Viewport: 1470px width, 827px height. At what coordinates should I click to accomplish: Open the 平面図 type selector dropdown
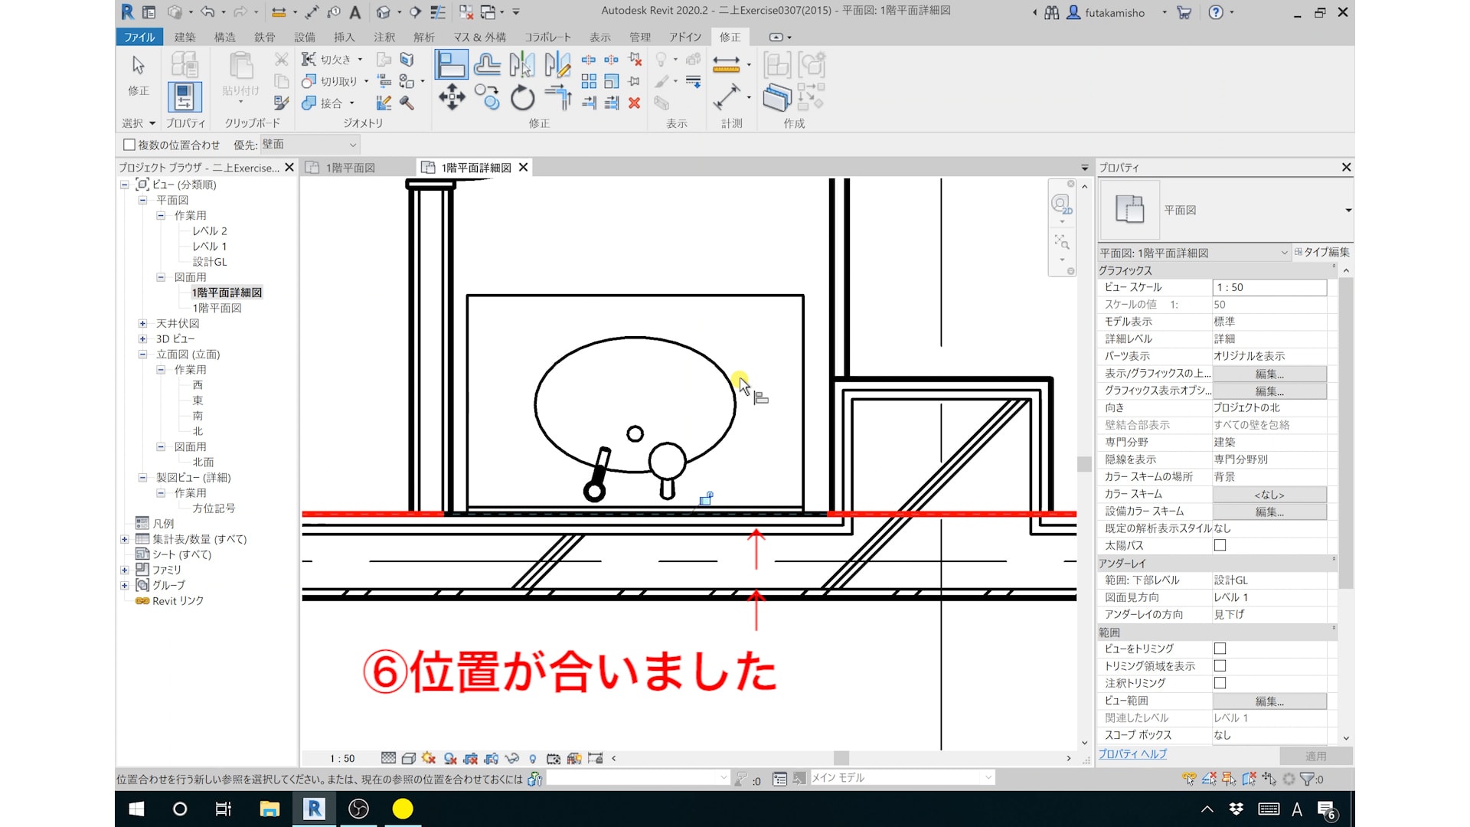pyautogui.click(x=1347, y=210)
